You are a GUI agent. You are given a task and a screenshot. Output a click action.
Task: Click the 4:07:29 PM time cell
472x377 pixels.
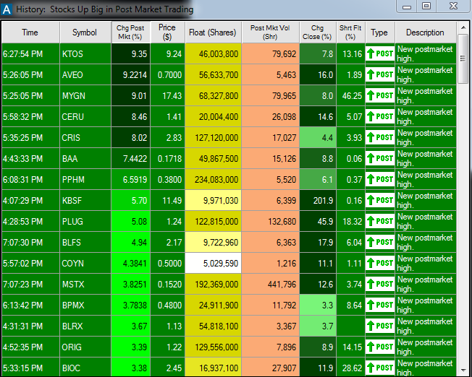(x=30, y=200)
